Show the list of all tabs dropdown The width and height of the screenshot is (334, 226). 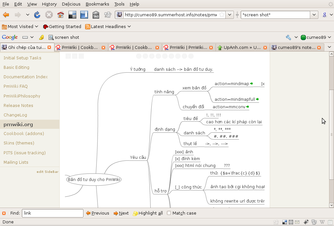pos(329,47)
